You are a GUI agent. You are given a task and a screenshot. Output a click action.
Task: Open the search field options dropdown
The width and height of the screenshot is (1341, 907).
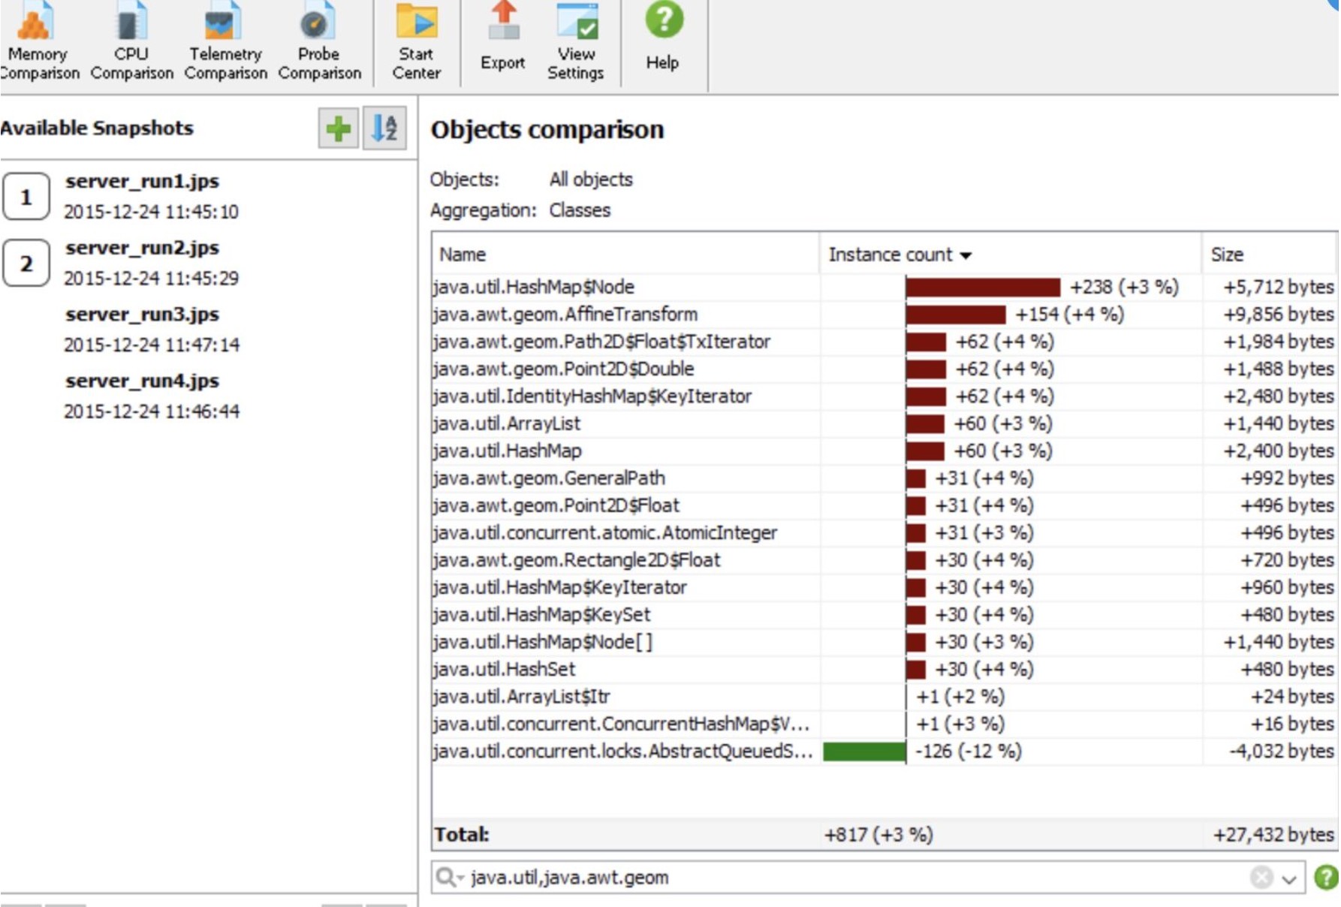(451, 875)
